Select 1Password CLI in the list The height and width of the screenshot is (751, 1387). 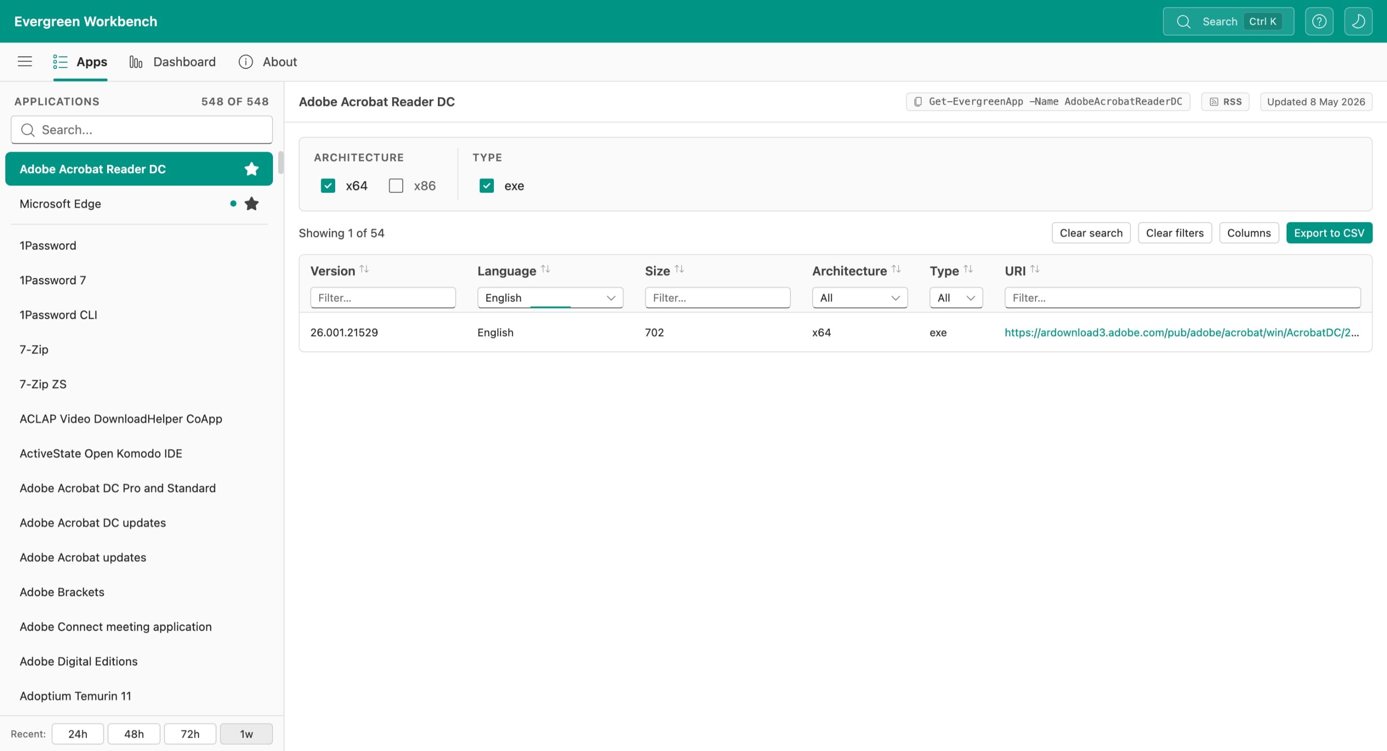point(139,315)
